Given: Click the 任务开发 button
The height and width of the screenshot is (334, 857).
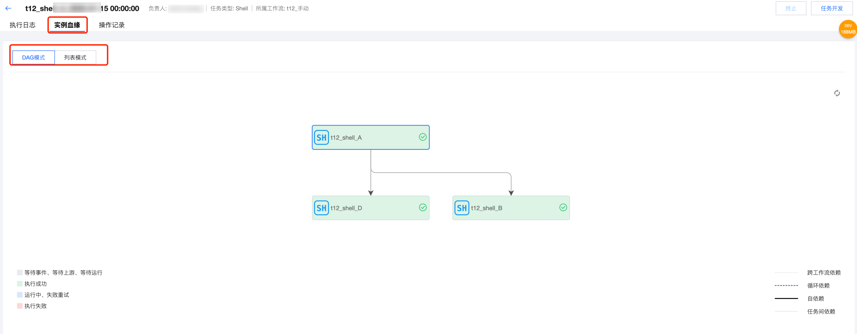Looking at the screenshot, I should [831, 8].
